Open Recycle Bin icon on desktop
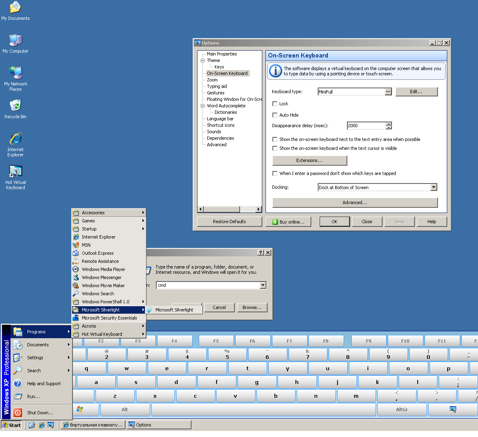Viewport: 478px width, 437px height. pos(15,109)
